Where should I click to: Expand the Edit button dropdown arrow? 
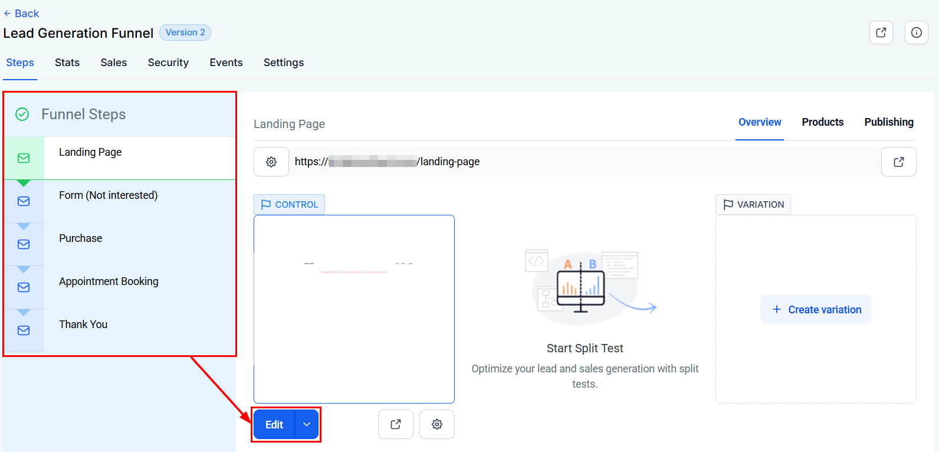307,424
